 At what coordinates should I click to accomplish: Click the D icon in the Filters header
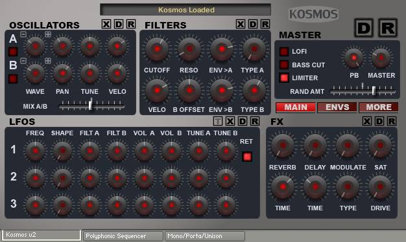pyautogui.click(x=253, y=24)
